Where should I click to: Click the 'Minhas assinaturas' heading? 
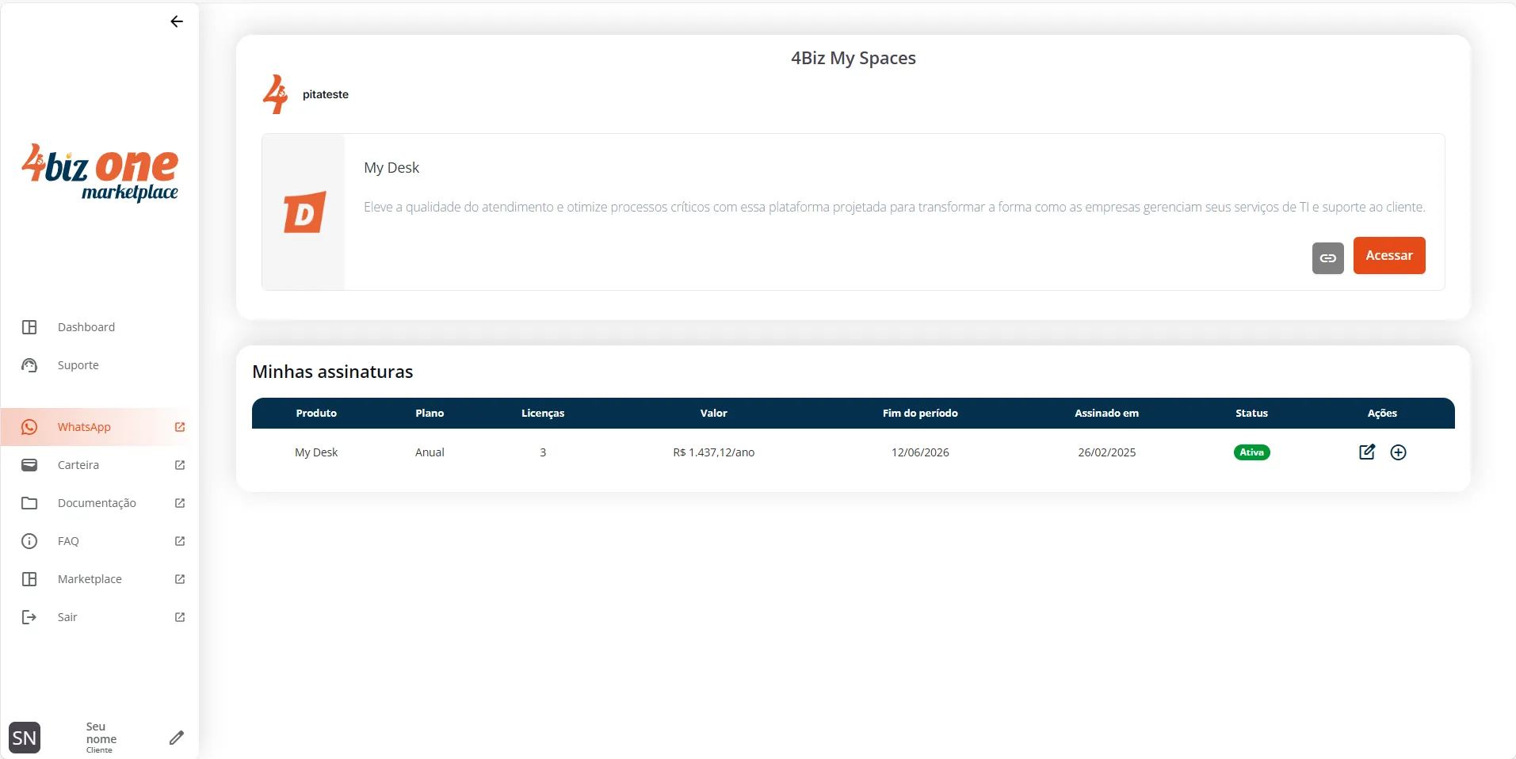pyautogui.click(x=333, y=372)
